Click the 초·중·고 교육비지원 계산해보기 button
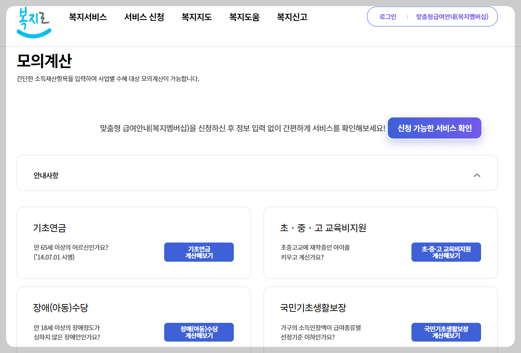The width and height of the screenshot is (521, 353). pyautogui.click(x=446, y=252)
